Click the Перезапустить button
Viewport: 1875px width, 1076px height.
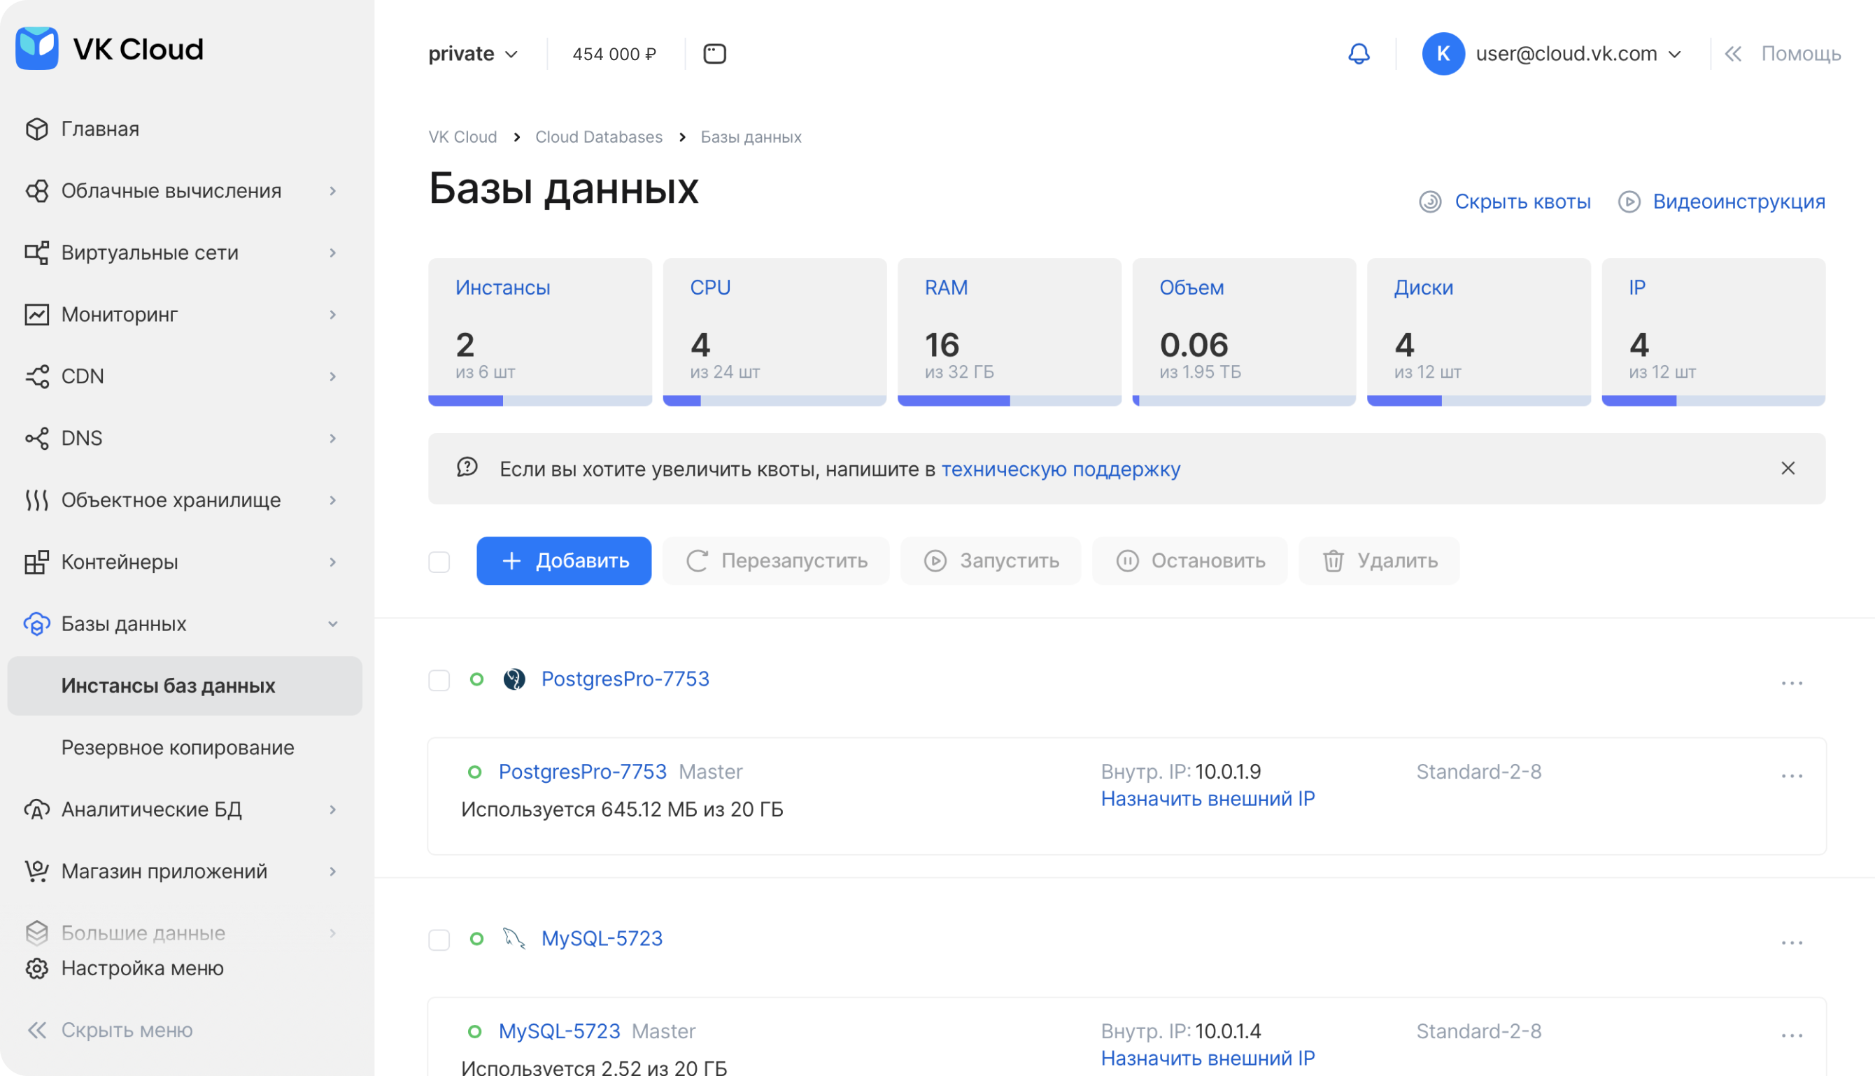point(776,561)
